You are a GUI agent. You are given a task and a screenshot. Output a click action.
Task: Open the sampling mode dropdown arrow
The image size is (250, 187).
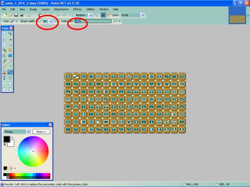119,21
